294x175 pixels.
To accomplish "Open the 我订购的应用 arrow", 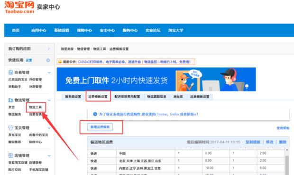I will (49, 49).
